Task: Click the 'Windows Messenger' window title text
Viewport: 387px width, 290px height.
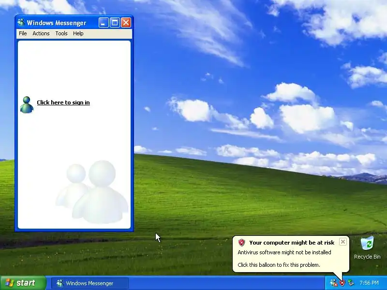Action: [57, 23]
